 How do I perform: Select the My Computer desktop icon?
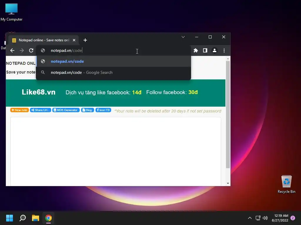click(11, 12)
